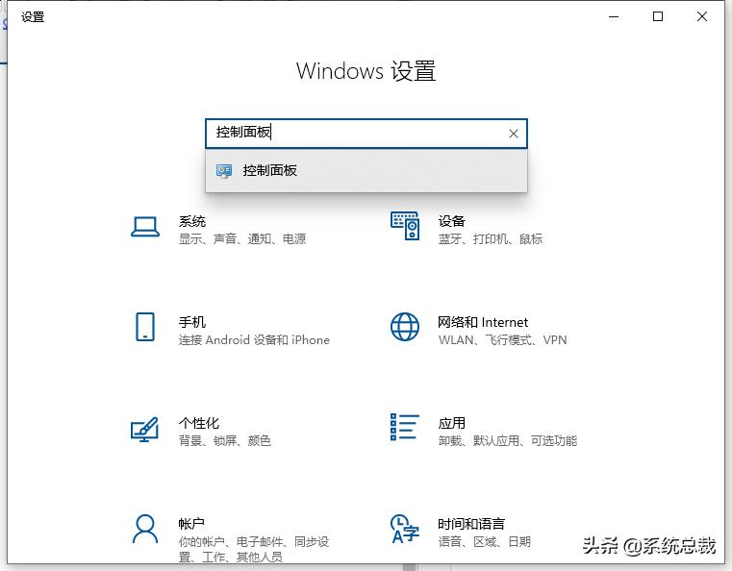Screen dimensions: 732x571
Task: Open the 设备 settings category title
Action: click(451, 221)
